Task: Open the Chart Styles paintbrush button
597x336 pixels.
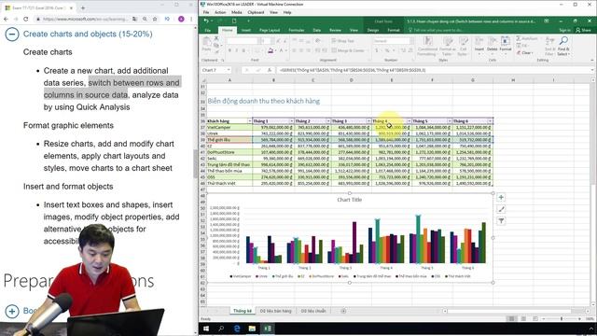Action: pos(501,209)
